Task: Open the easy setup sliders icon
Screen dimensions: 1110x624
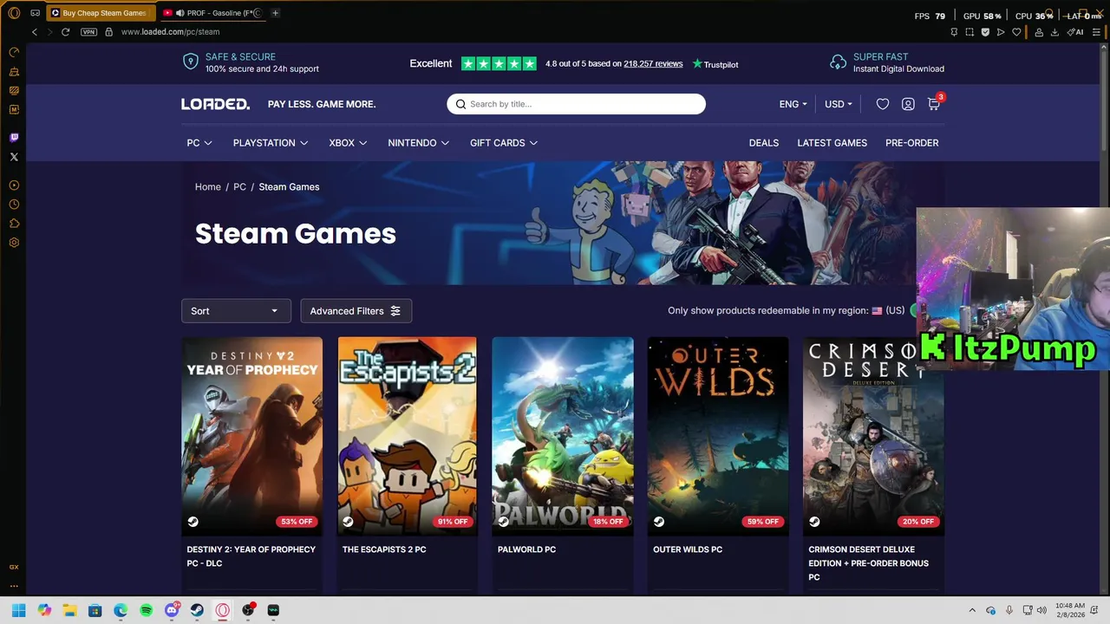Action: 1098,32
